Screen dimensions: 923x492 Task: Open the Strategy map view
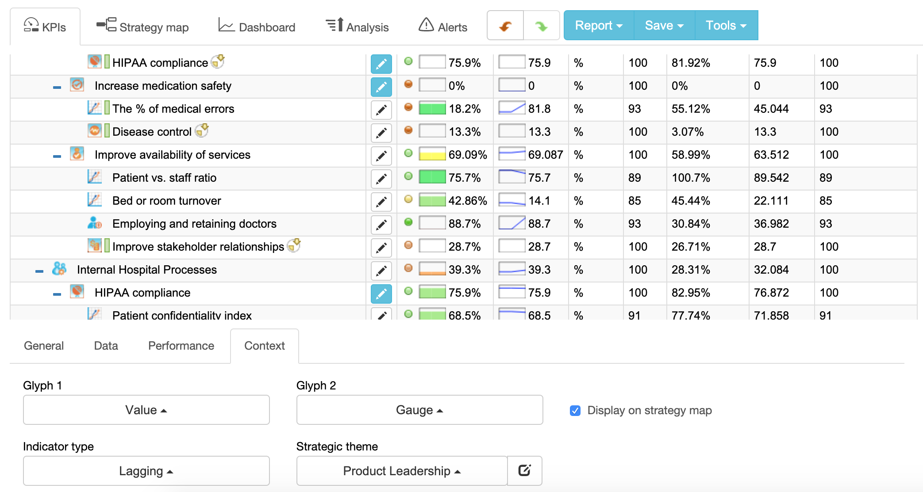point(142,27)
